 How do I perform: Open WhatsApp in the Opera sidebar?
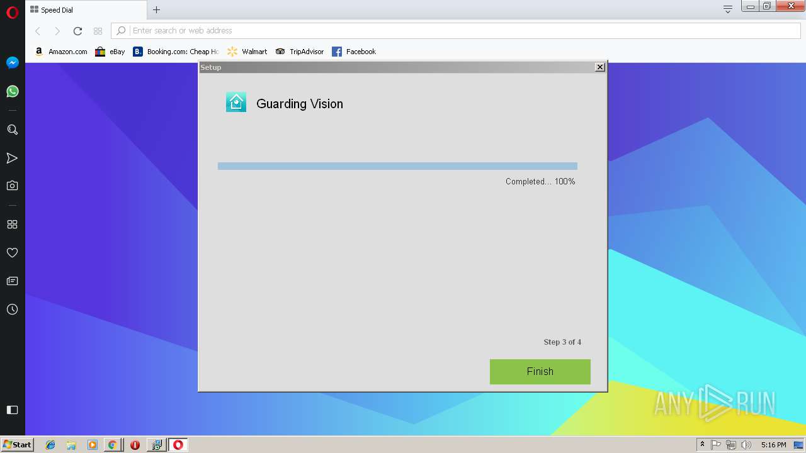12,91
